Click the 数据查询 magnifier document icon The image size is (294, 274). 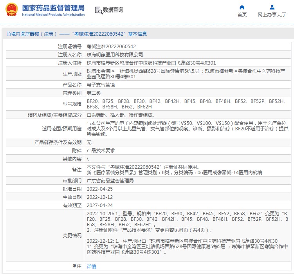click(x=99, y=10)
